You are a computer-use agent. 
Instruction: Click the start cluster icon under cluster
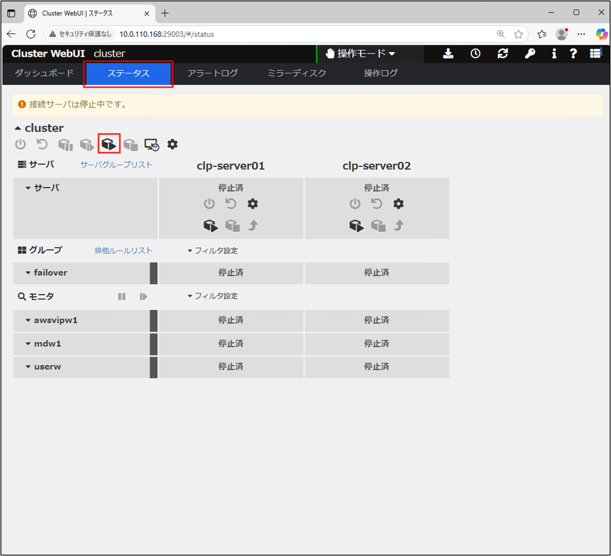tap(109, 144)
